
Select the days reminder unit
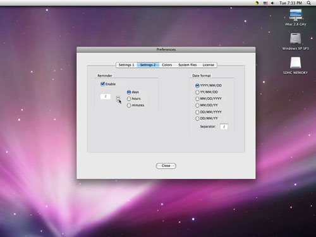(x=129, y=92)
